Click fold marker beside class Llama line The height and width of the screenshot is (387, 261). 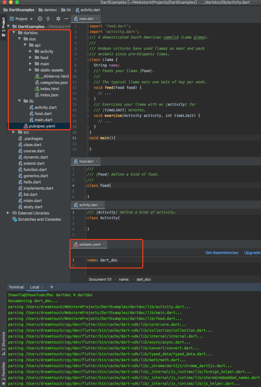[88, 60]
